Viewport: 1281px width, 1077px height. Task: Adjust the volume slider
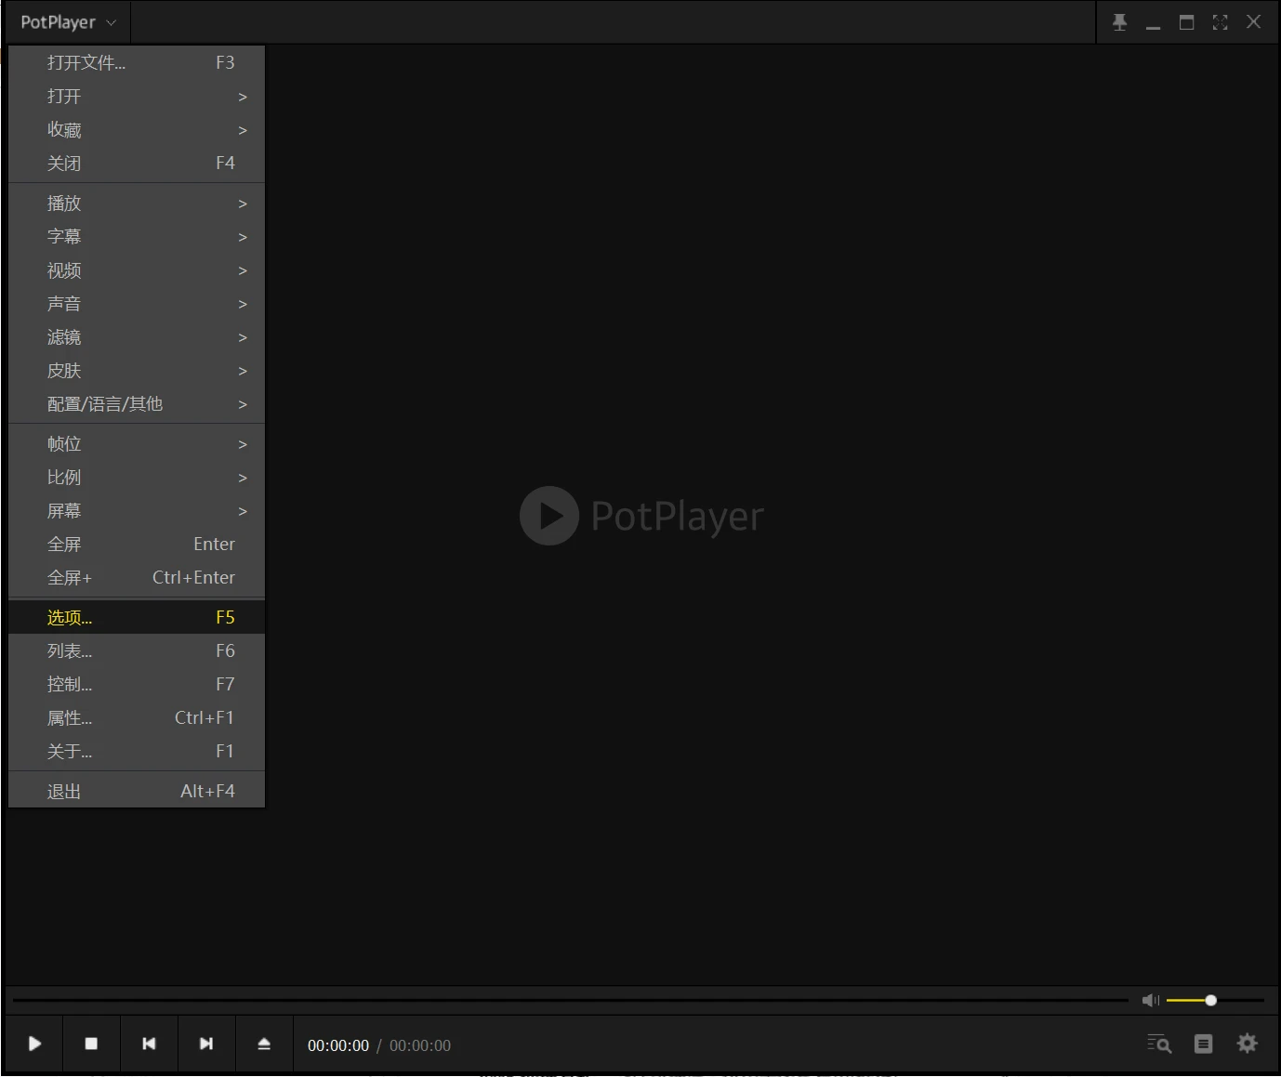pos(1215,1000)
